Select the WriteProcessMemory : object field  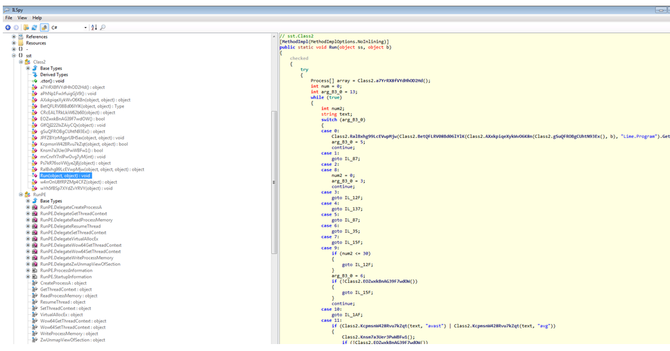(69, 334)
